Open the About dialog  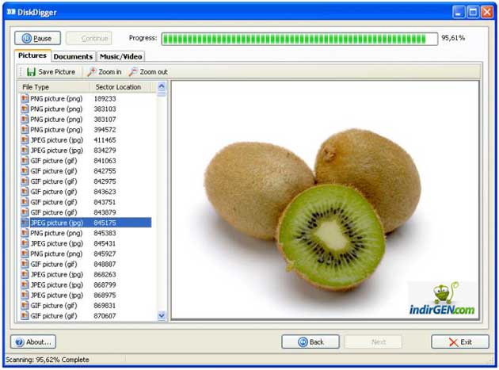[x=33, y=342]
